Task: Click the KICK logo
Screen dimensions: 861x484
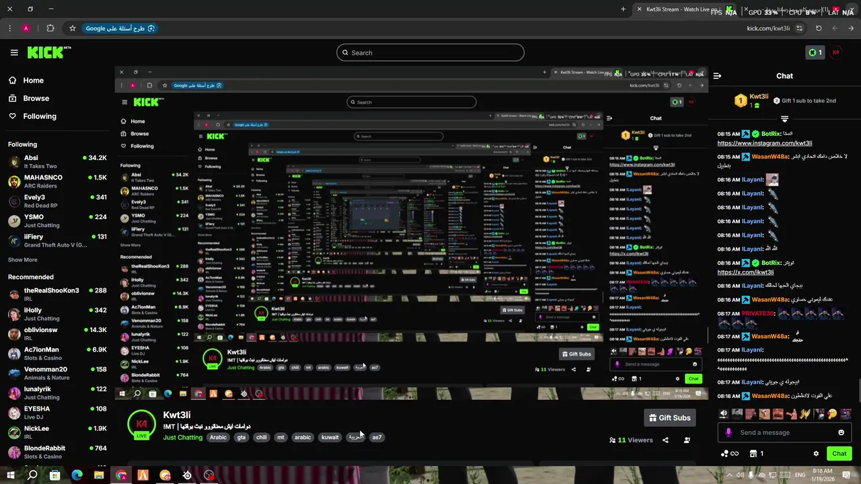Action: [x=49, y=52]
